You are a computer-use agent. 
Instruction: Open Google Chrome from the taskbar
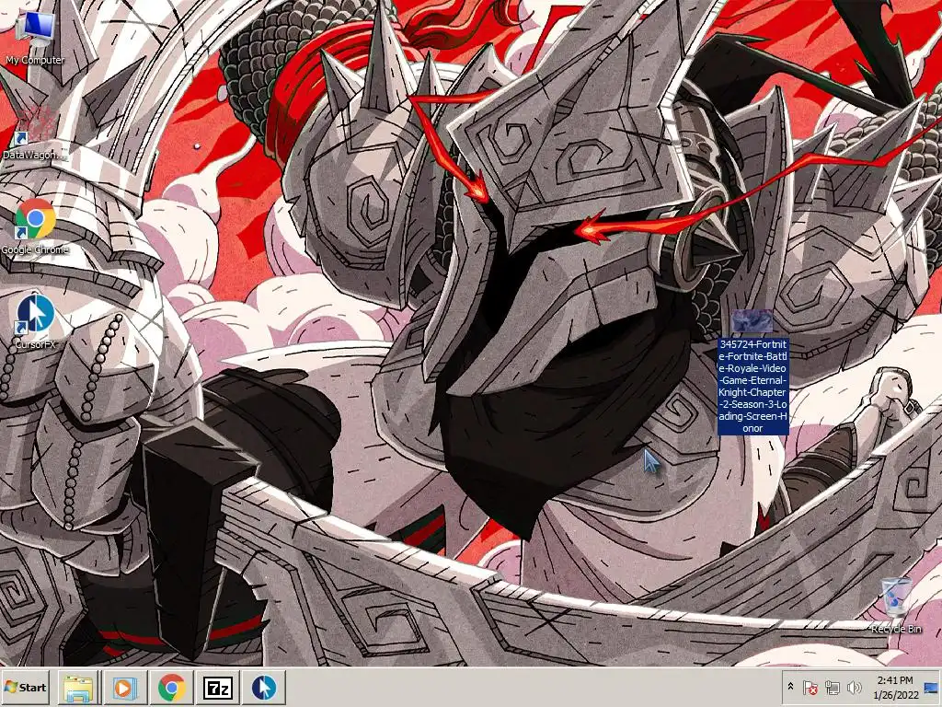pyautogui.click(x=172, y=687)
